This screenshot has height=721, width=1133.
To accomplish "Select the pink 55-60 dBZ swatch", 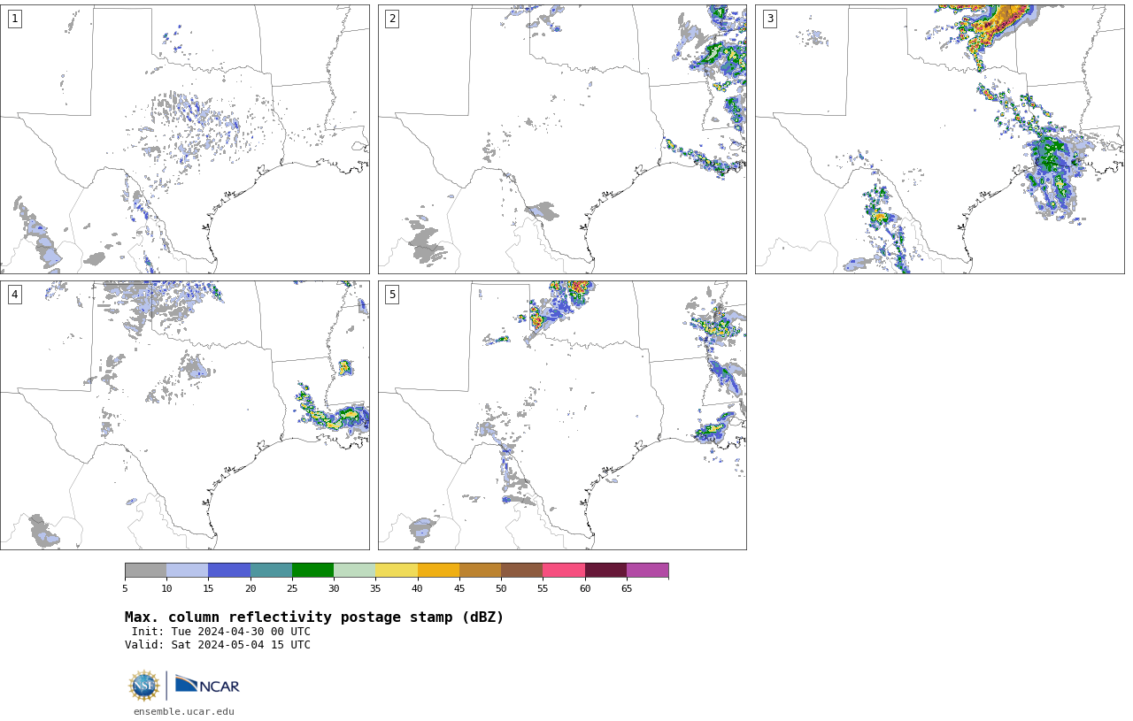I will [564, 570].
